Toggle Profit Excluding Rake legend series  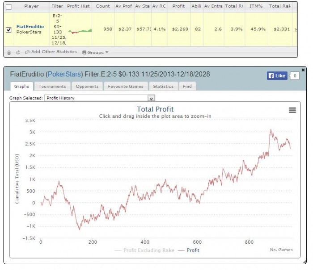click(145, 250)
